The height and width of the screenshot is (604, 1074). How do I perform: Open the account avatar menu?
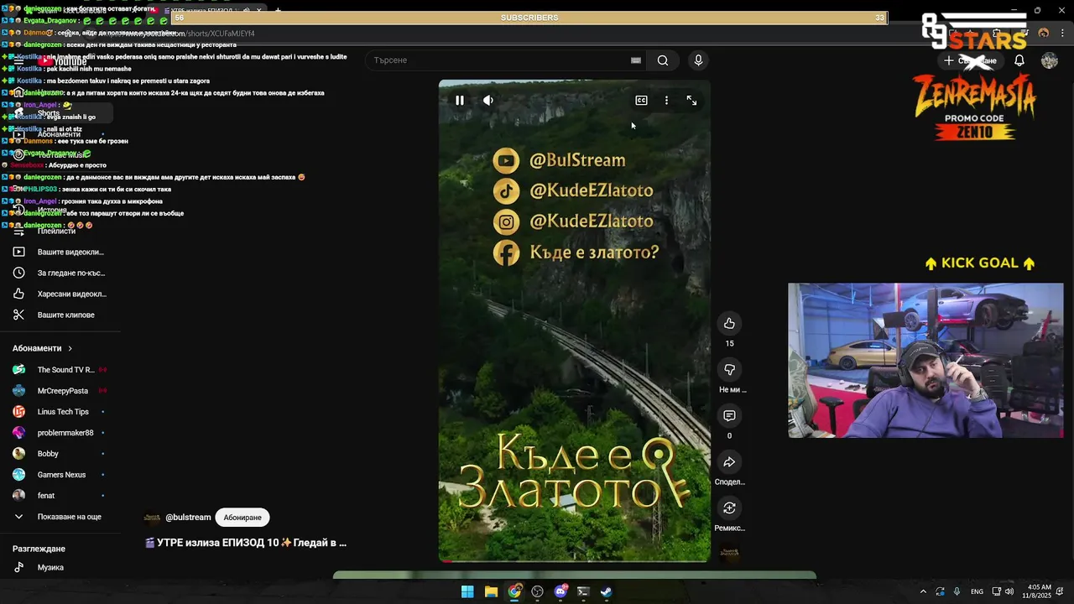(x=1050, y=60)
